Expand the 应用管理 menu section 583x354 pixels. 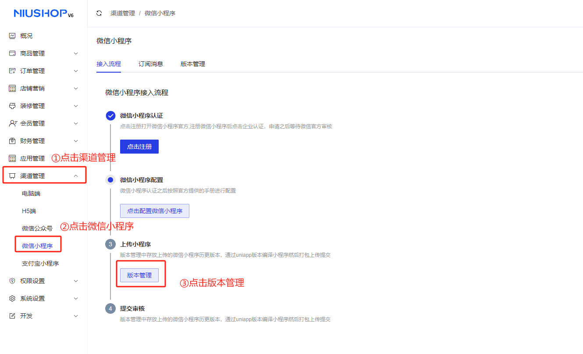tap(32, 158)
